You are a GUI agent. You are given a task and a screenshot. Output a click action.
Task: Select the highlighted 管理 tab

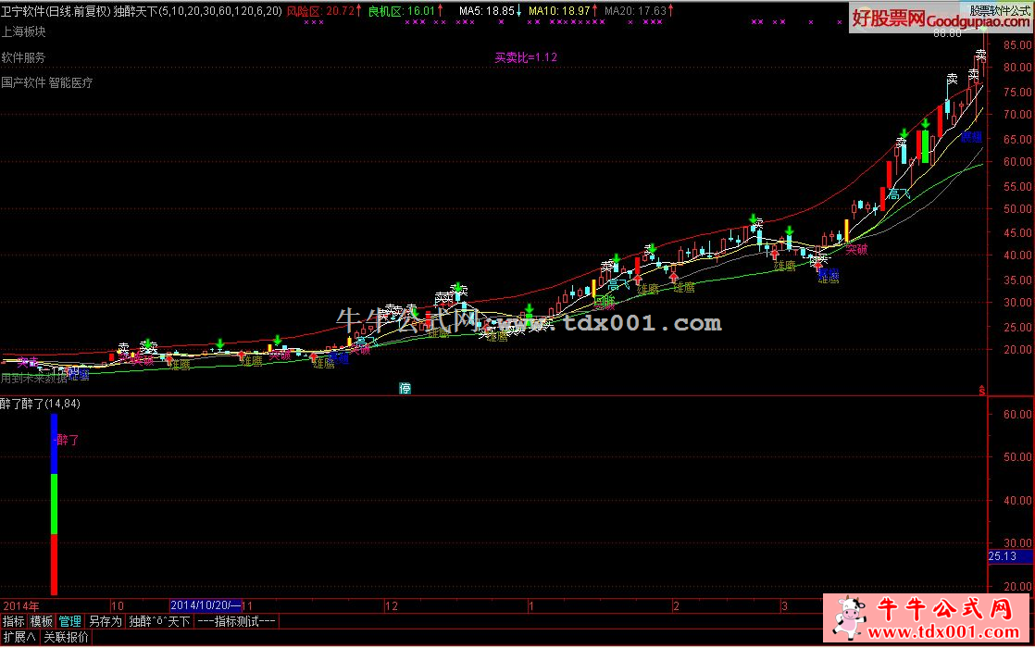click(69, 621)
